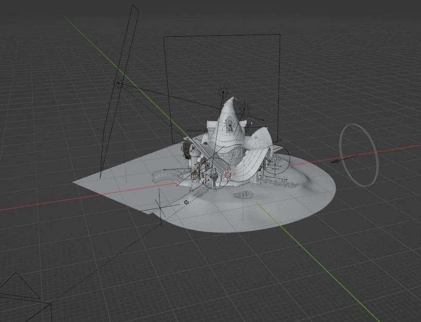Click the raised lettering on ground at right
Screen dimensions: 421x322
(x=279, y=182)
